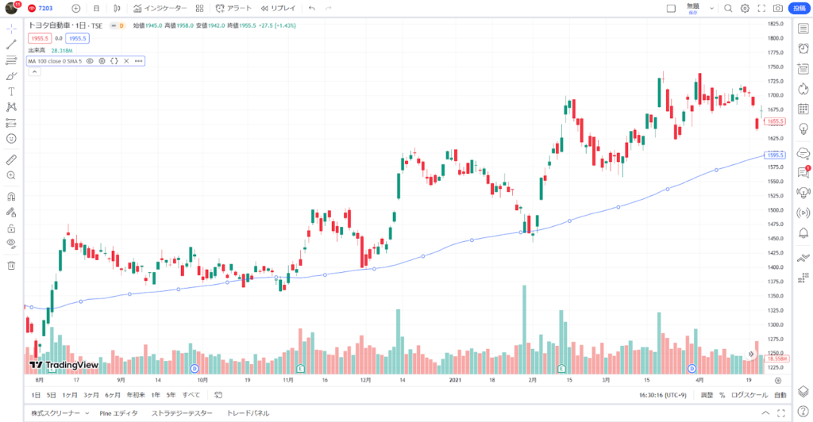Create an アラート alert

click(234, 8)
